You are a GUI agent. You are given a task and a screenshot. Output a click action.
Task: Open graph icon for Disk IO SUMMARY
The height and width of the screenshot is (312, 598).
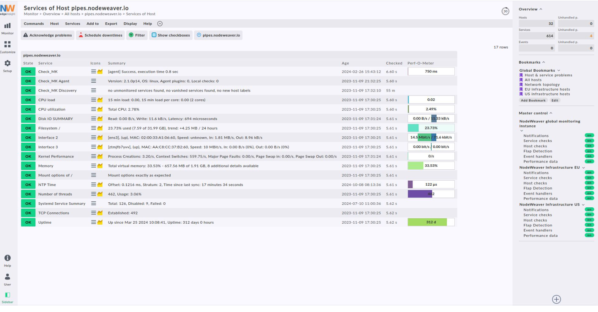(100, 119)
